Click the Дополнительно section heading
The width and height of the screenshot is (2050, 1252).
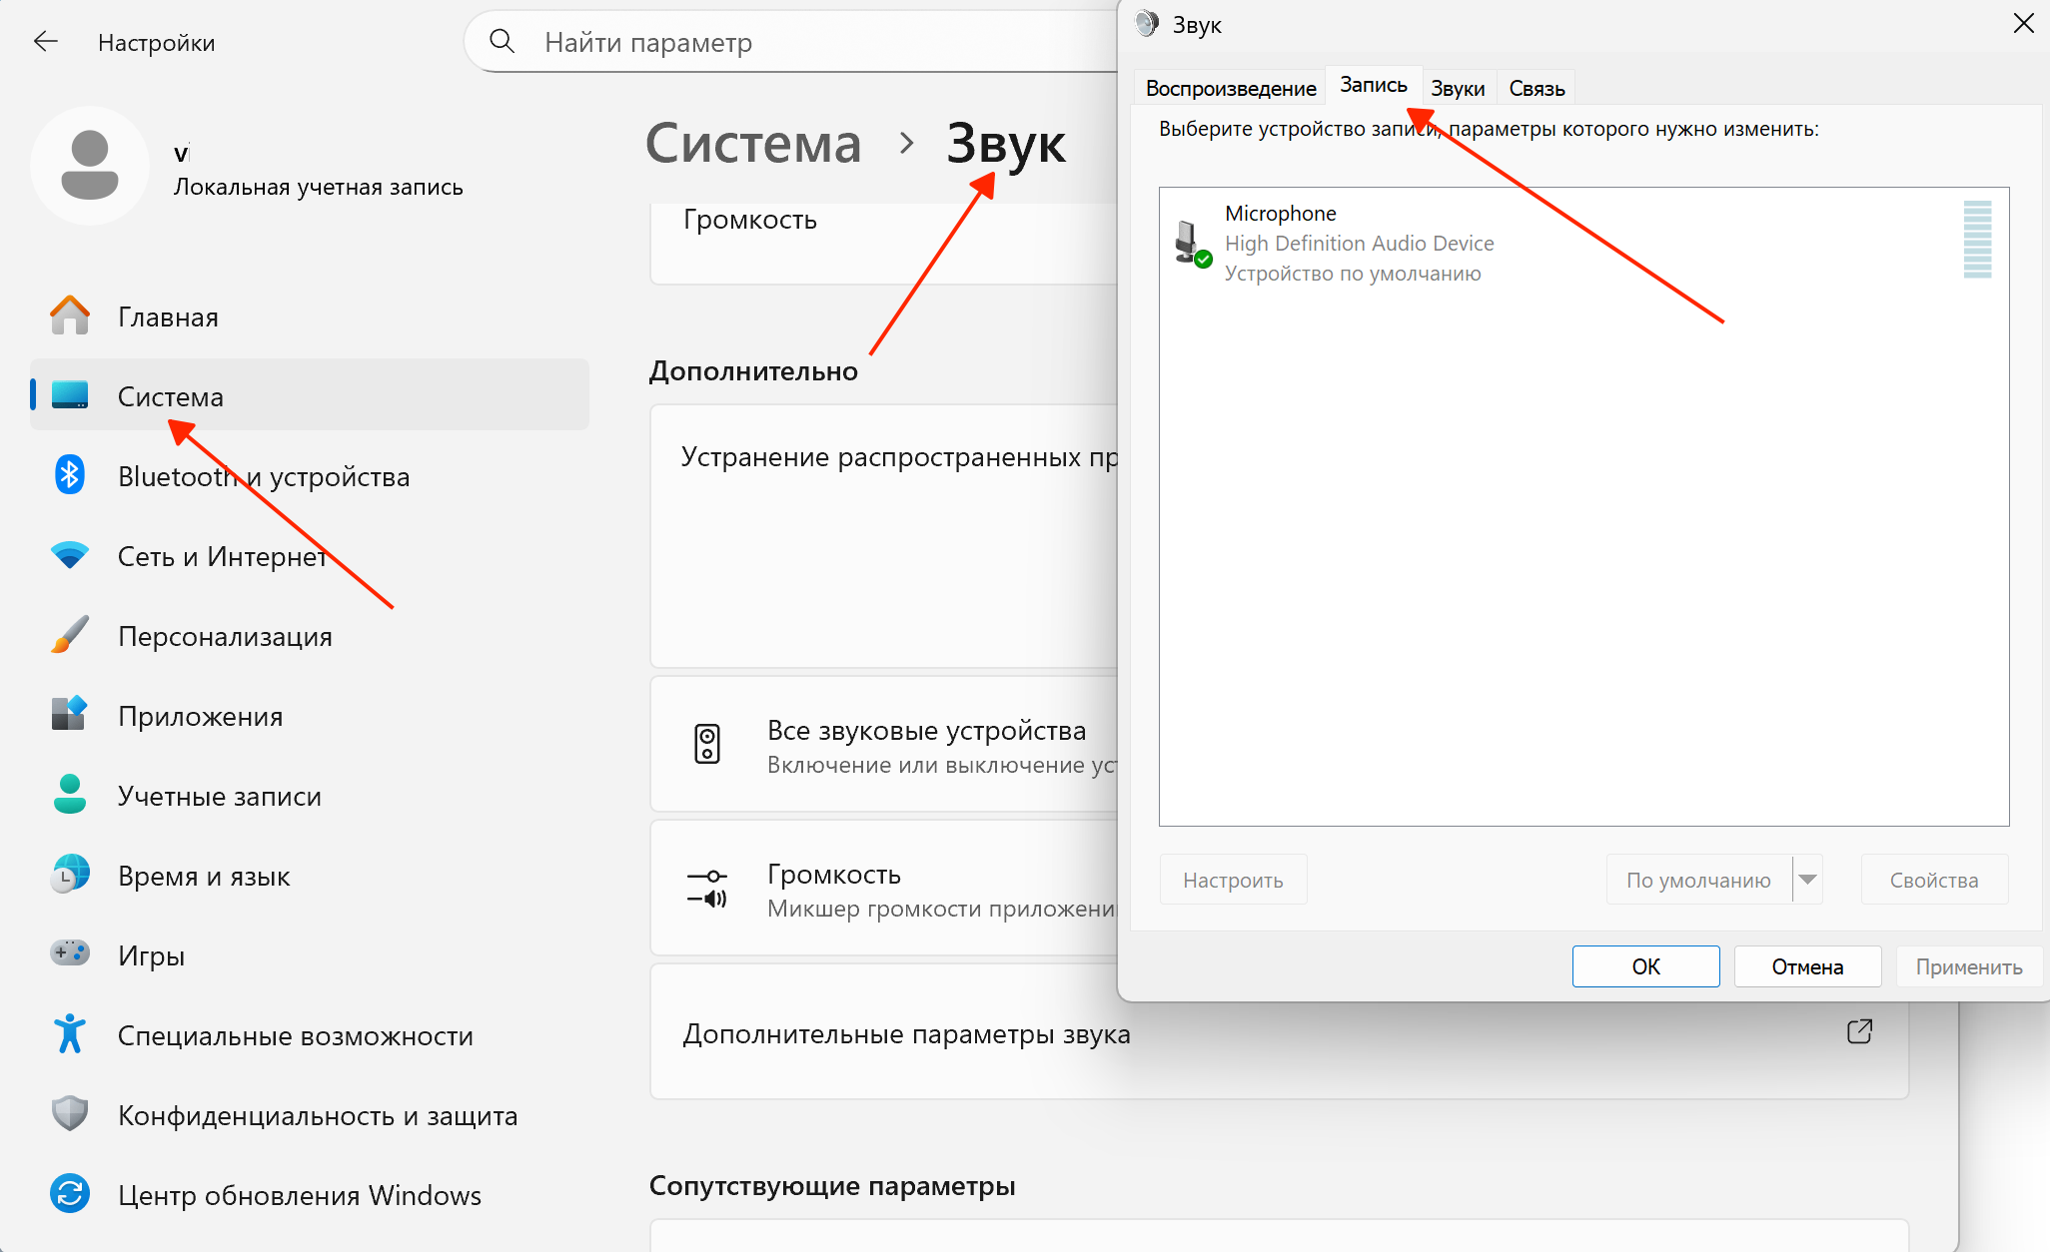753,371
